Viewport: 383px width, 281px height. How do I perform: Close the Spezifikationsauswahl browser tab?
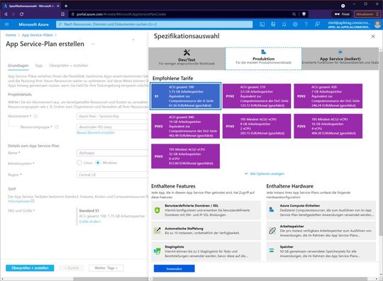[x=58, y=6]
